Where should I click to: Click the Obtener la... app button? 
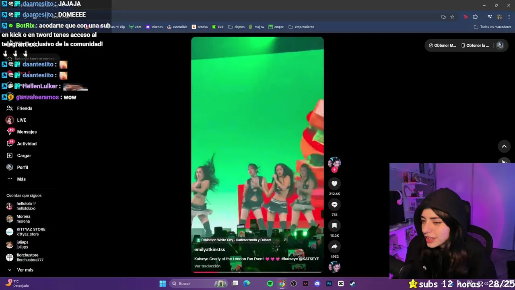475,46
